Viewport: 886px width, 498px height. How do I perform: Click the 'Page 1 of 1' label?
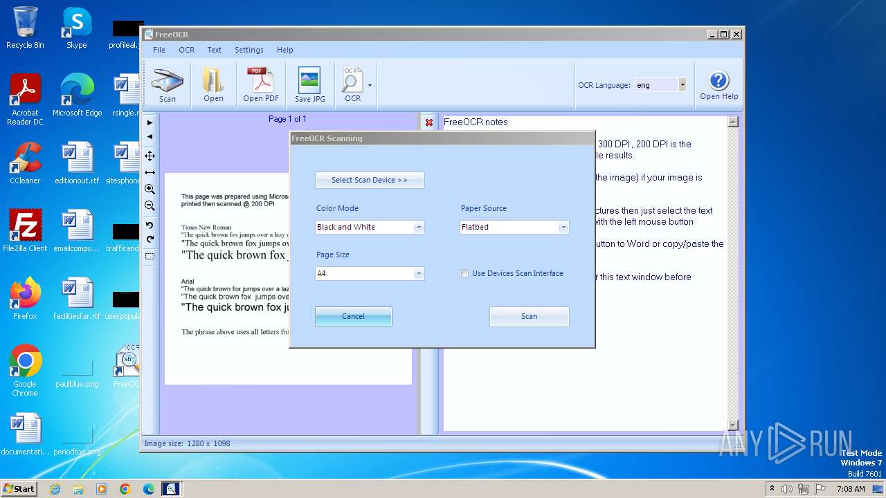(287, 119)
